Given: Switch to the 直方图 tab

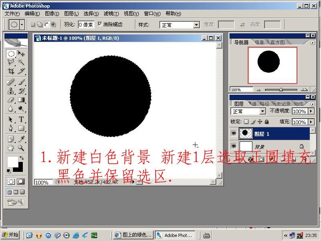Looking at the screenshot, I should coord(277,42).
